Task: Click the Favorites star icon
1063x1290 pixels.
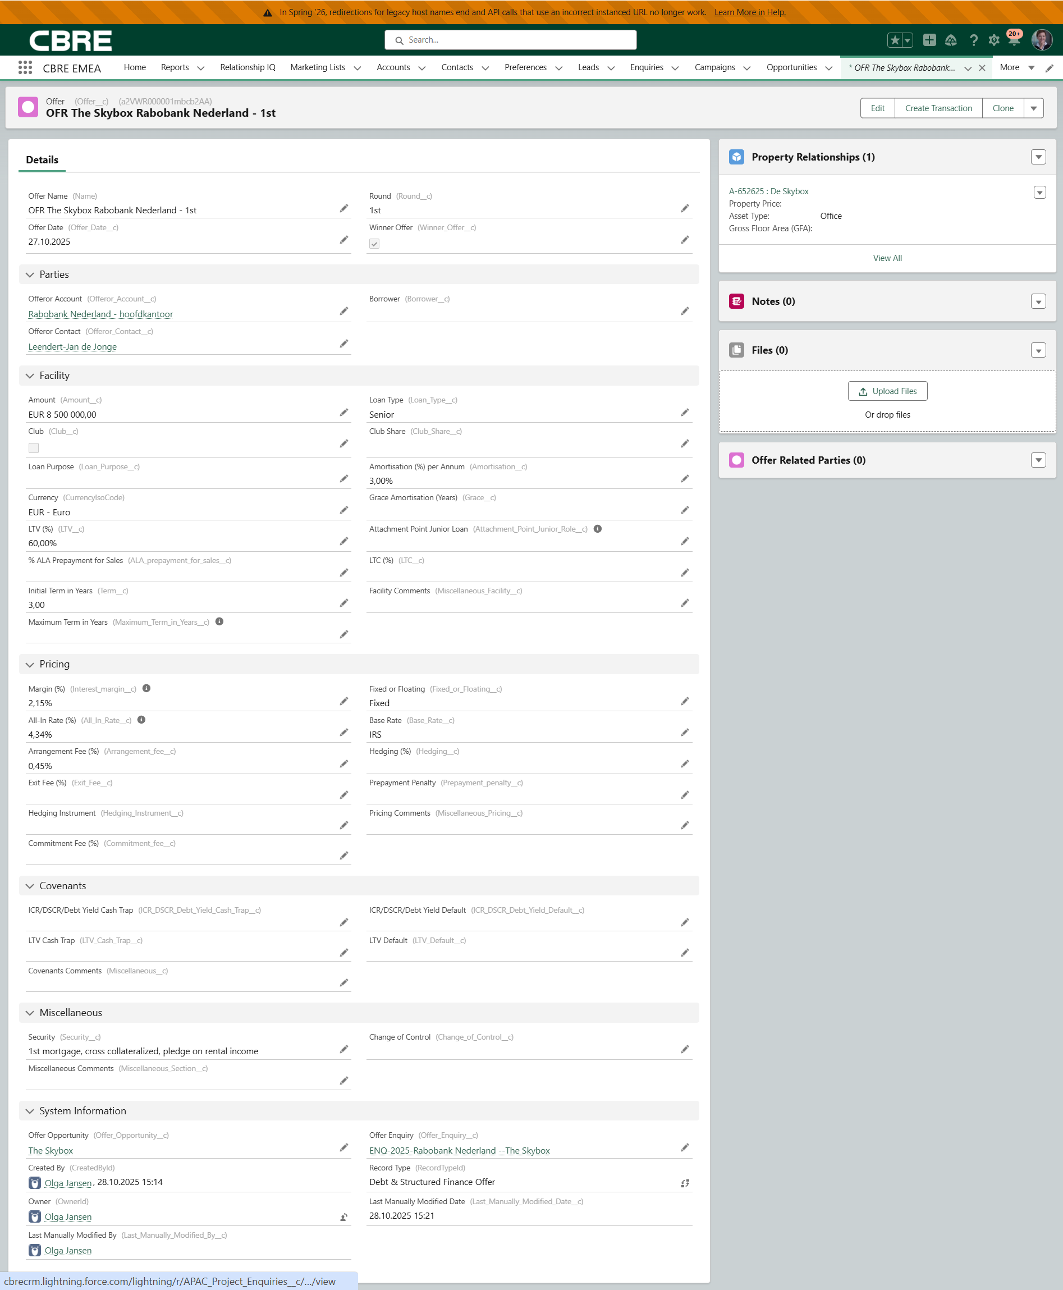Action: 895,40
